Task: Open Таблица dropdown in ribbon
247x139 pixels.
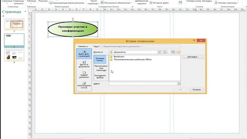Action: pos(31,2)
